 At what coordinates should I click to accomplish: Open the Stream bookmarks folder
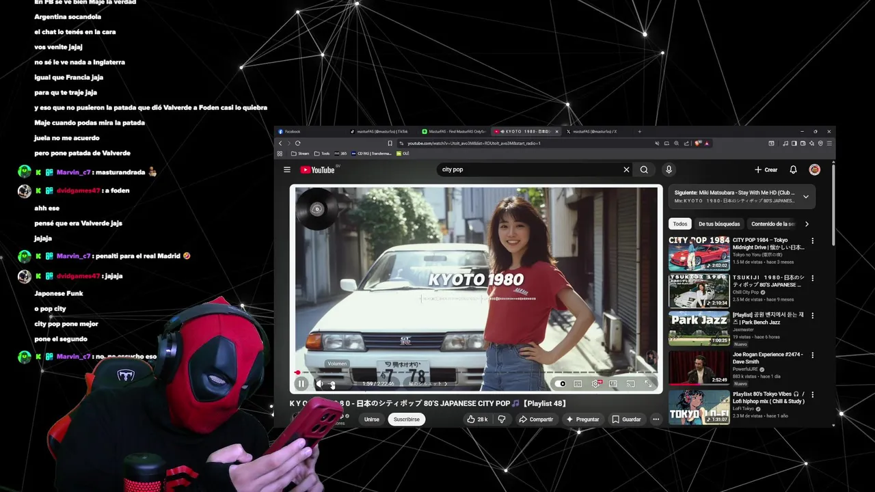pos(300,154)
